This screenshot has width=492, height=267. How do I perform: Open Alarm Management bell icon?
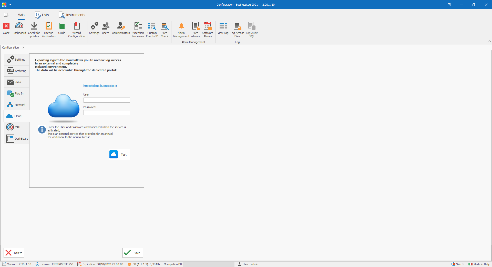(x=181, y=26)
